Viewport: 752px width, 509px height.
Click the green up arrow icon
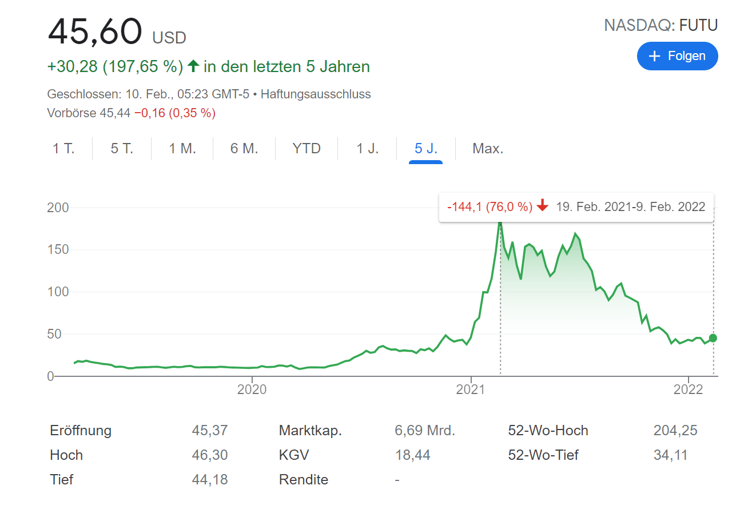pos(193,66)
